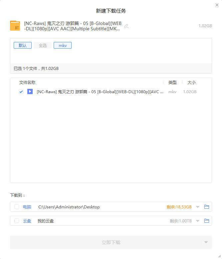The height and width of the screenshot is (259, 222).
Task: Open folder browser for the computer download path
Action: pyautogui.click(x=207, y=207)
